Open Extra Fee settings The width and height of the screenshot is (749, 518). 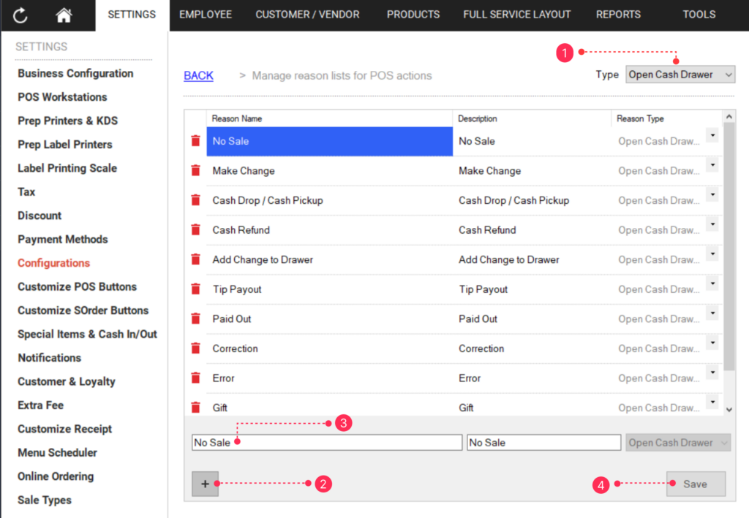[x=41, y=405]
